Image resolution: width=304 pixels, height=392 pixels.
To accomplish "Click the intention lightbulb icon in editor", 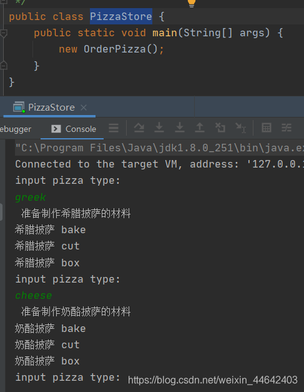I will click(192, 3).
